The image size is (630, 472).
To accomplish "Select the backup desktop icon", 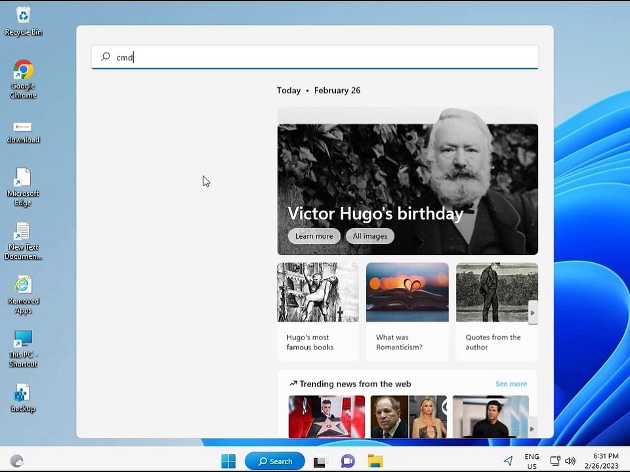I will coord(23,398).
